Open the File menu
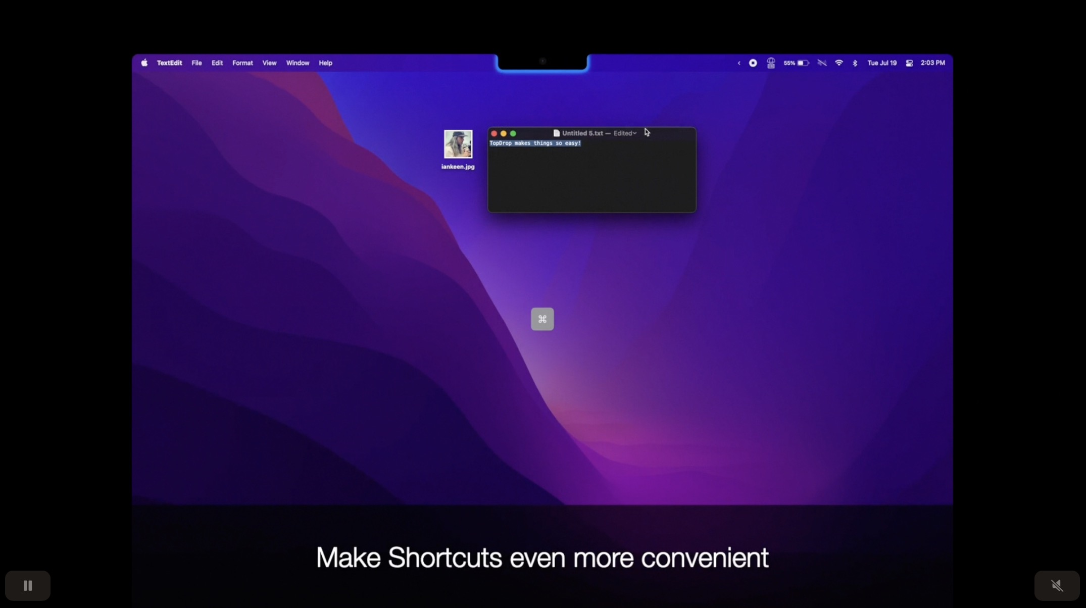The width and height of the screenshot is (1086, 608). 196,63
